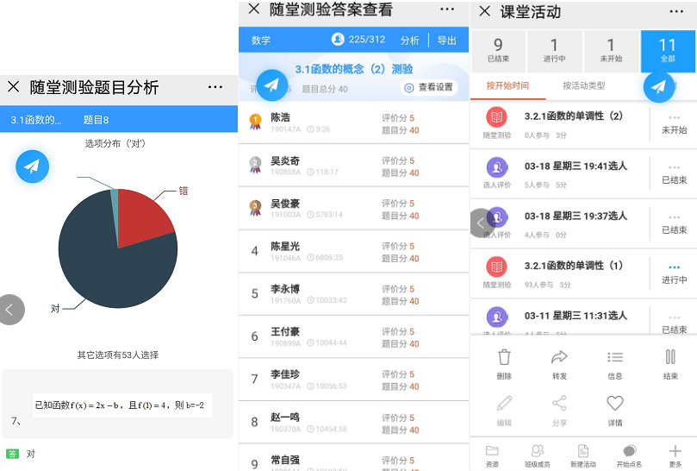Open the 信息 list icon
Viewport: 697px width, 471px height.
coord(614,358)
